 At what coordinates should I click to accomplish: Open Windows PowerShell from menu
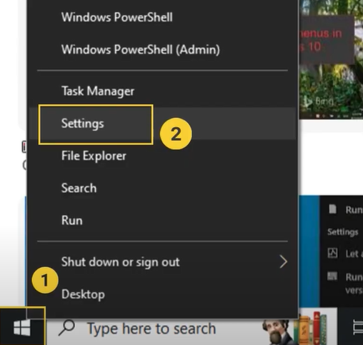[162, 17]
